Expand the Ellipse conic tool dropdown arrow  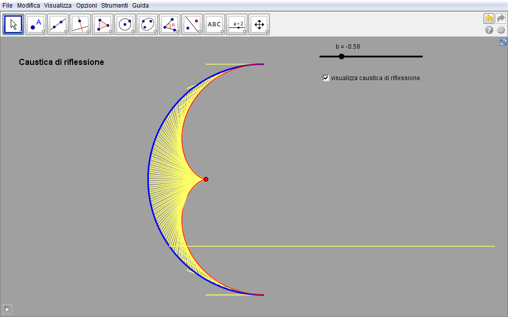[x=155, y=32]
